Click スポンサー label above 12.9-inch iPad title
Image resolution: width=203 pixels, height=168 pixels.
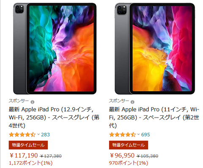click(x=19, y=101)
